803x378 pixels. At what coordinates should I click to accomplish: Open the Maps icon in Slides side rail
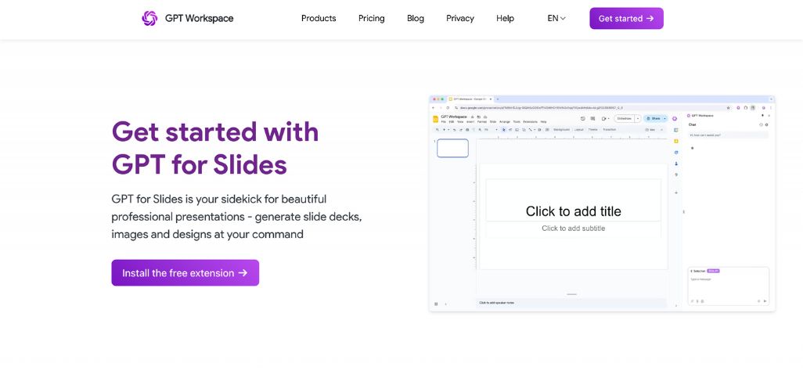click(x=676, y=175)
